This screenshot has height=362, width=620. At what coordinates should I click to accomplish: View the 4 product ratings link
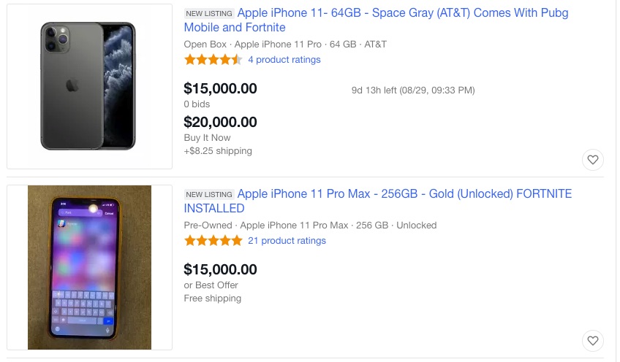pos(284,60)
